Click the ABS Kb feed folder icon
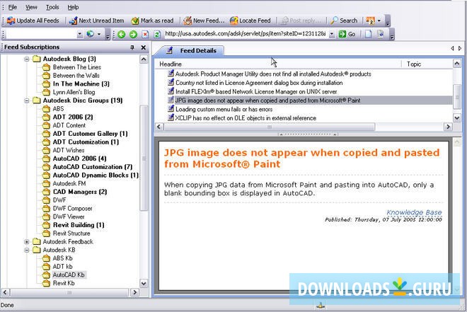The height and width of the screenshot is (312, 467). pyautogui.click(x=46, y=258)
